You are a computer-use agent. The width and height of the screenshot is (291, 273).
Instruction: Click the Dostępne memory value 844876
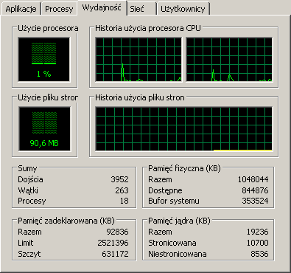255,190
